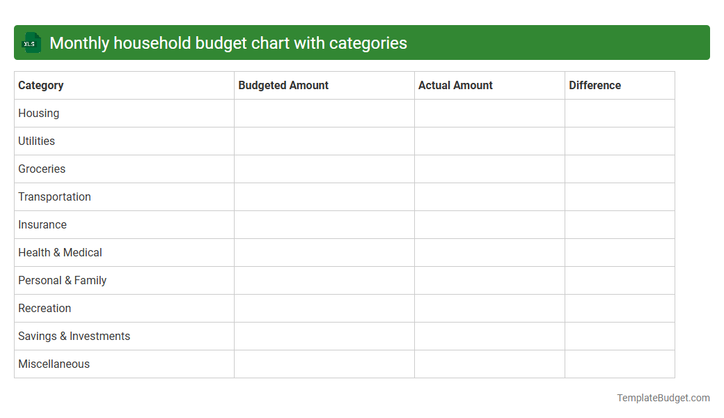Click the Budgeted Amount cell for Housing
The width and height of the screenshot is (724, 418).
pos(324,113)
